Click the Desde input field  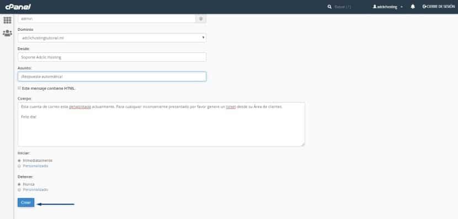point(112,57)
